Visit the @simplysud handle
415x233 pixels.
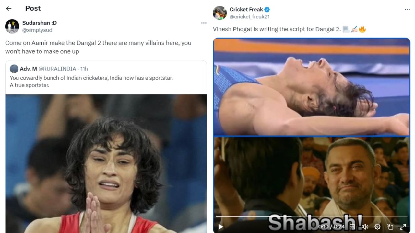point(37,30)
